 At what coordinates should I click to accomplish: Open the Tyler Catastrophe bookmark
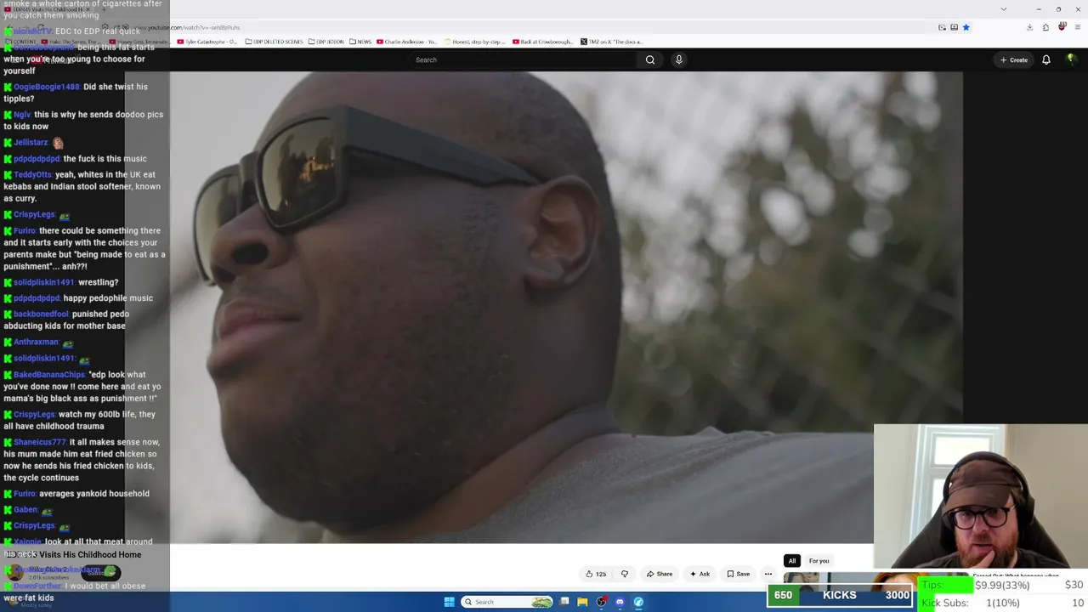[207, 42]
